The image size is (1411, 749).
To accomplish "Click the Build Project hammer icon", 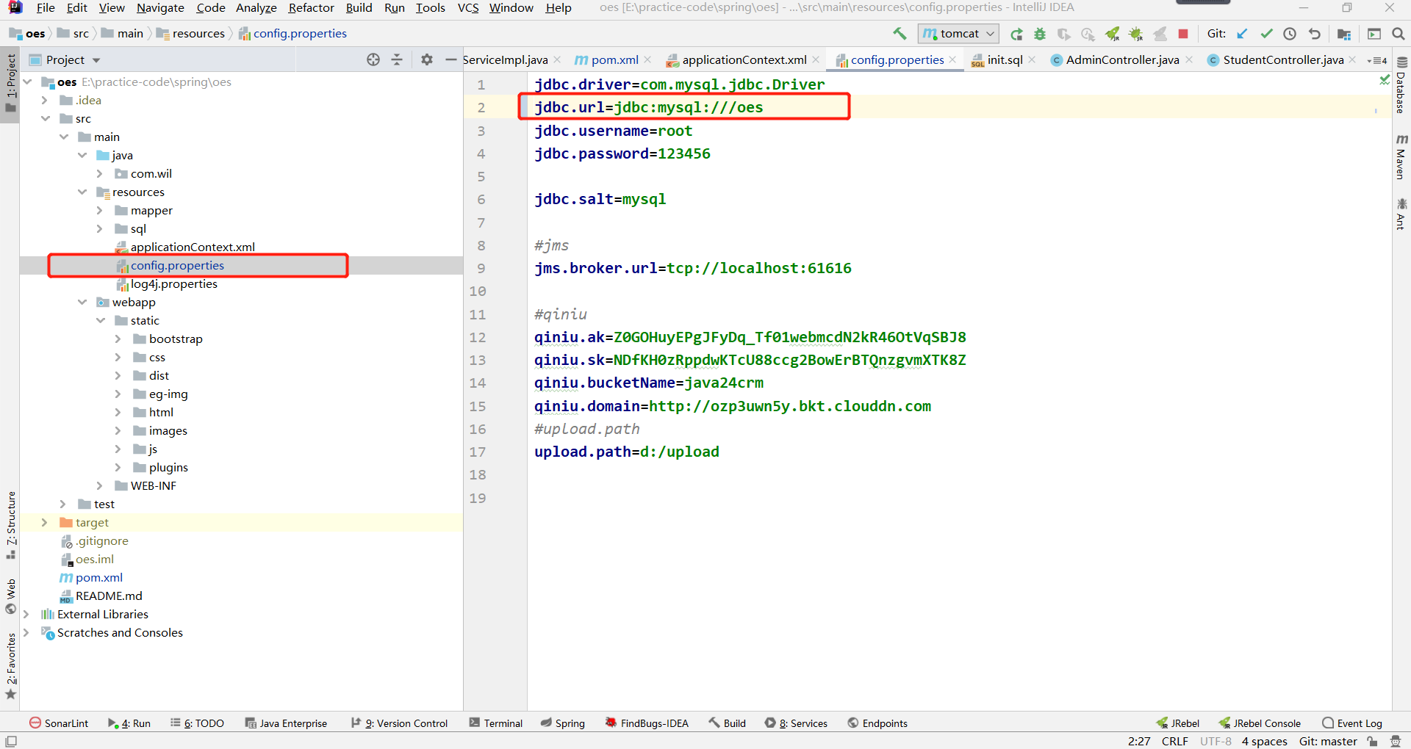I will coord(900,34).
